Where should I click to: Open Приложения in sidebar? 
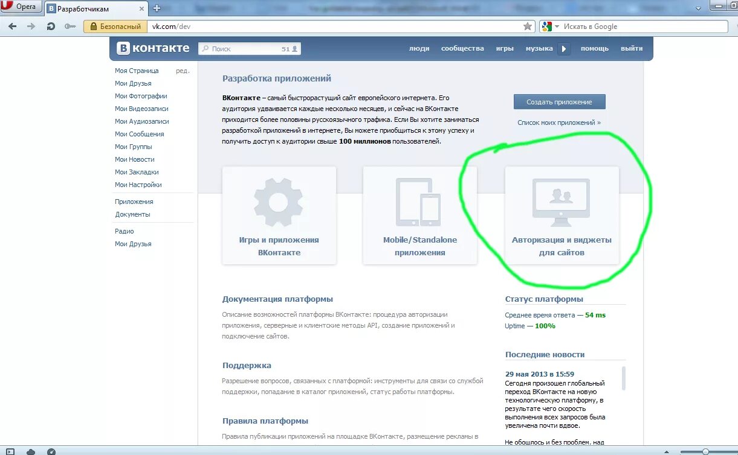tap(134, 202)
